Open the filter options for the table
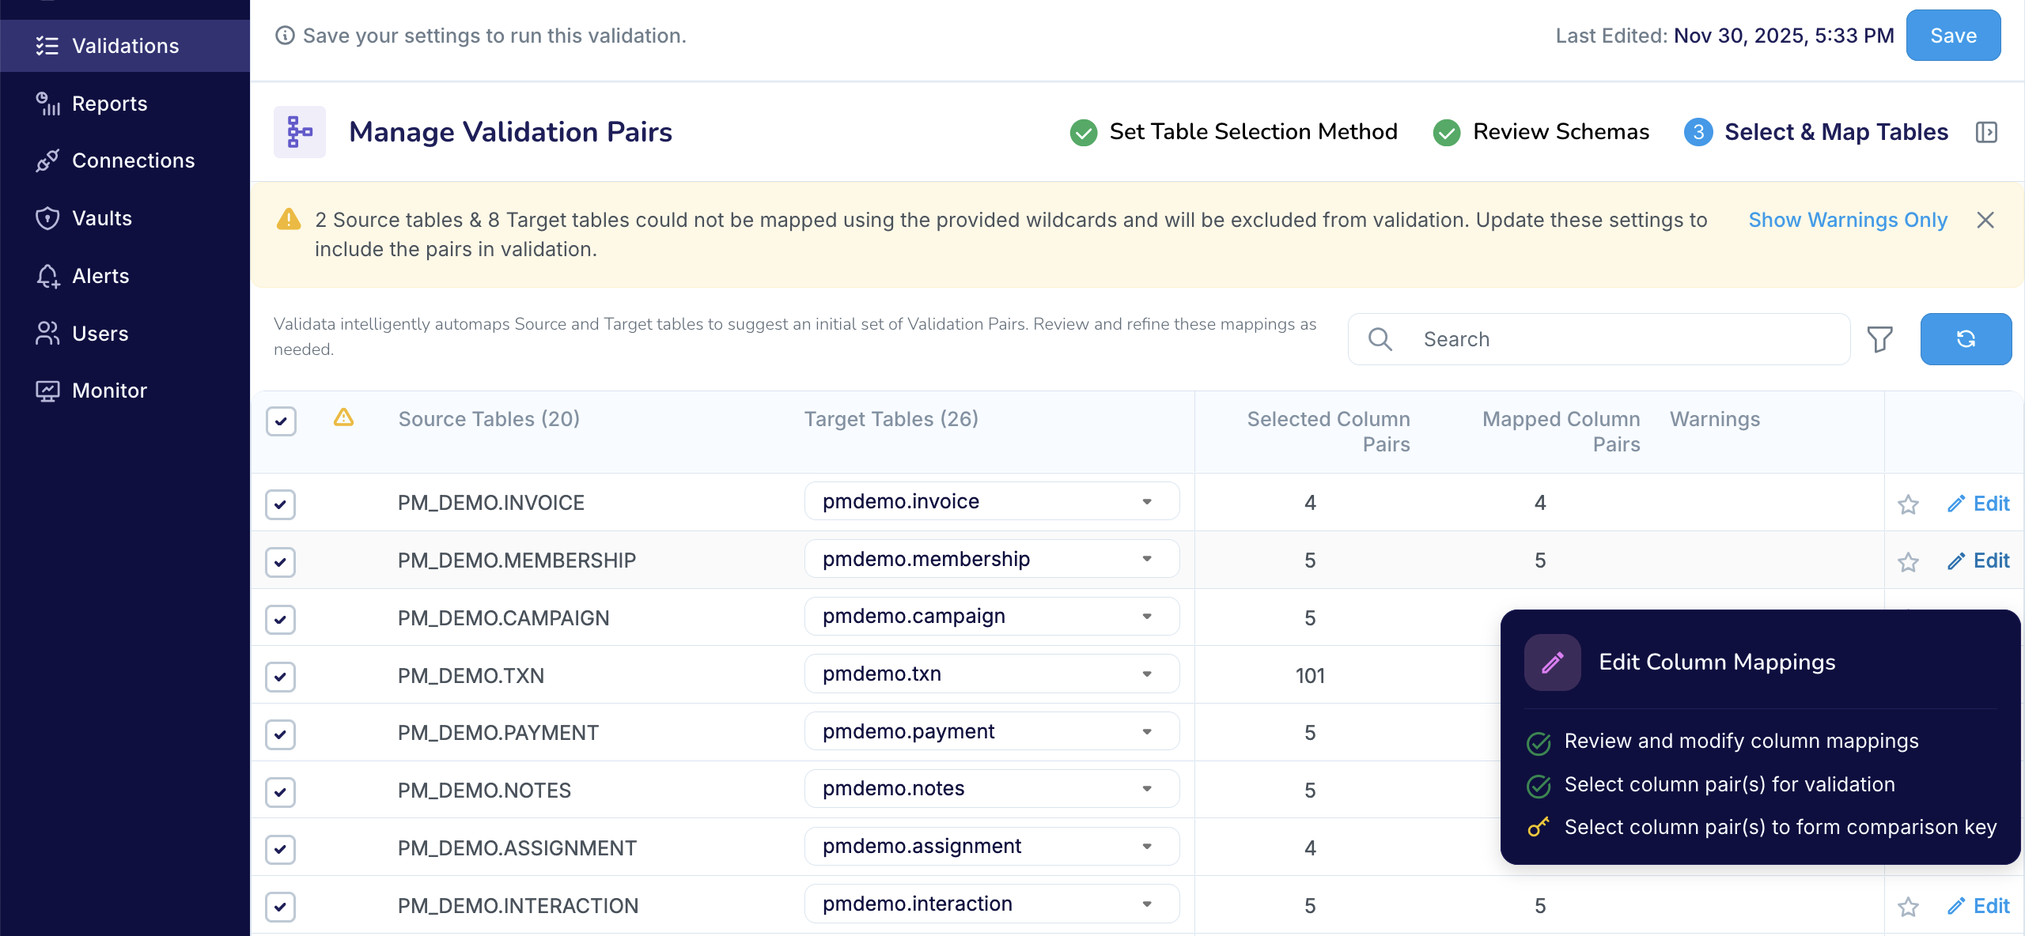 pos(1882,338)
